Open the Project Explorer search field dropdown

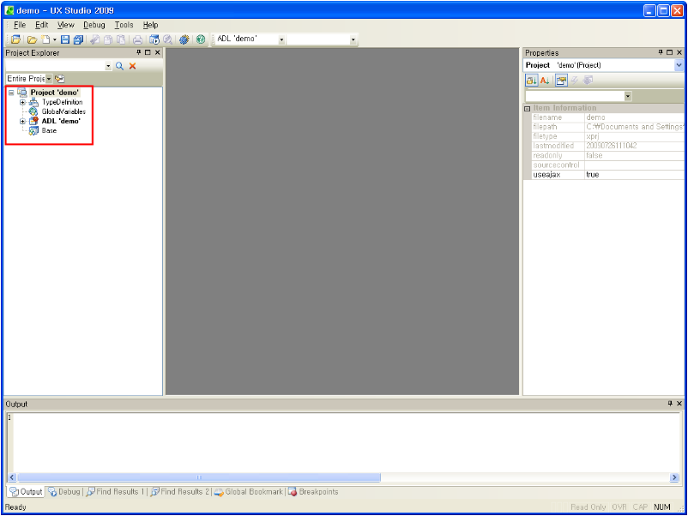[108, 66]
